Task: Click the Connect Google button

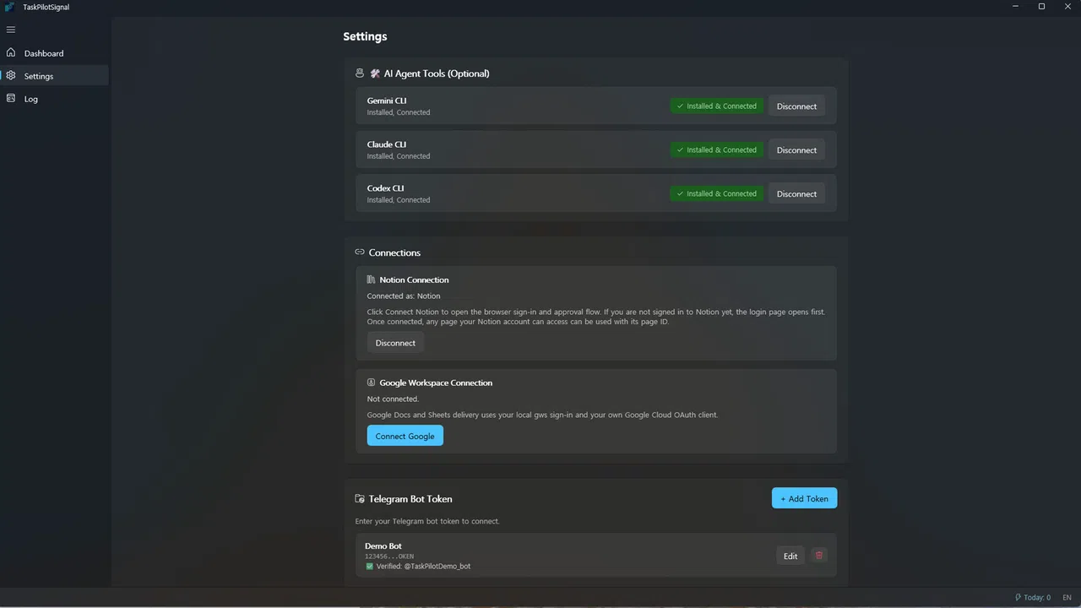Action: (405, 436)
